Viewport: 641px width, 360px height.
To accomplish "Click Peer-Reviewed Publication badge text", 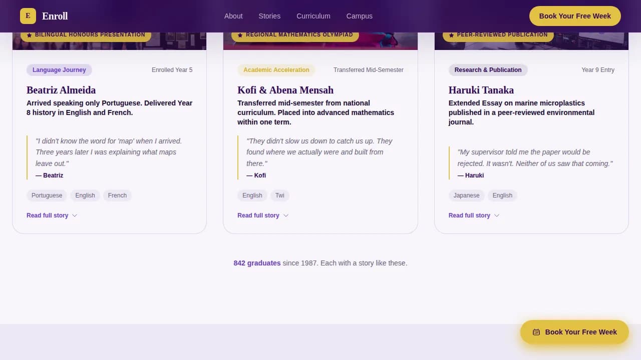I will (502, 35).
